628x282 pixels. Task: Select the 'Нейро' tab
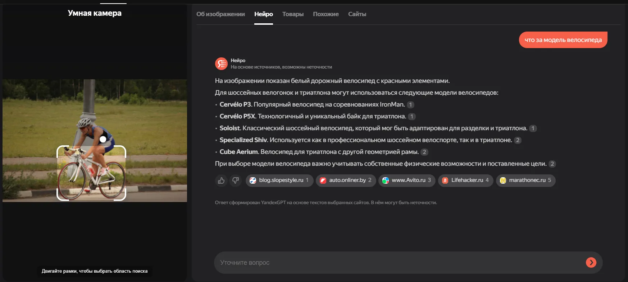264,14
